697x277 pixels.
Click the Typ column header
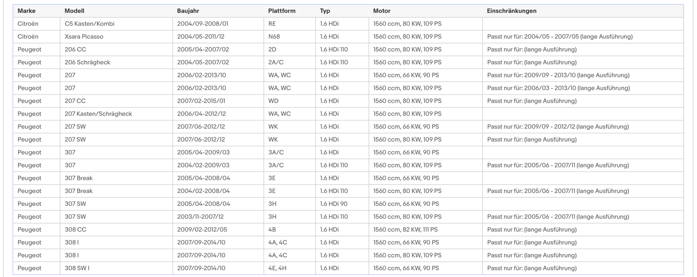[x=342, y=11]
